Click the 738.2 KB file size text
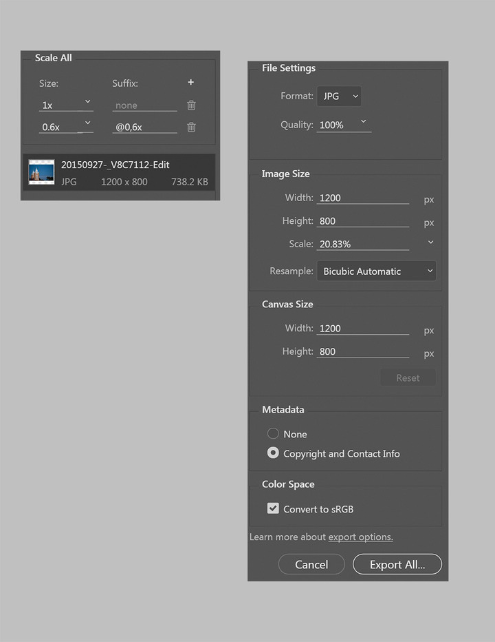 [190, 182]
